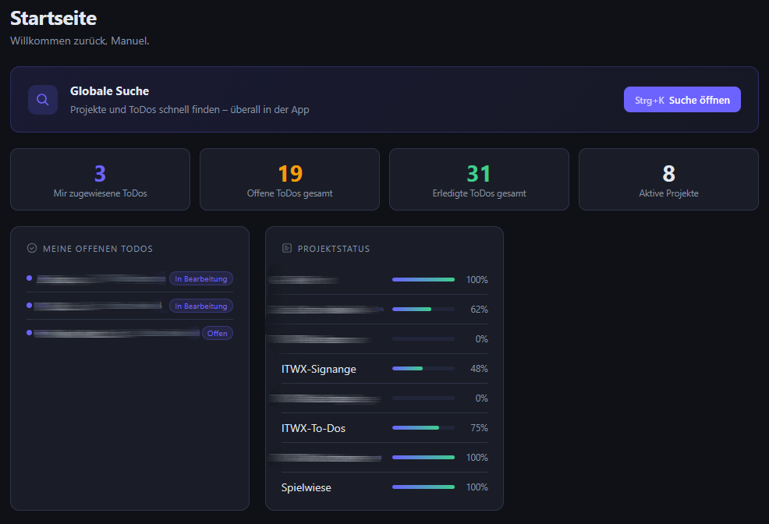Toggle the first In Bearbeitung status badge

pyautogui.click(x=201, y=278)
